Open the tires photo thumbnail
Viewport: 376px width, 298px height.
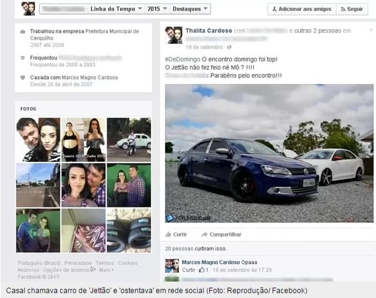129,230
